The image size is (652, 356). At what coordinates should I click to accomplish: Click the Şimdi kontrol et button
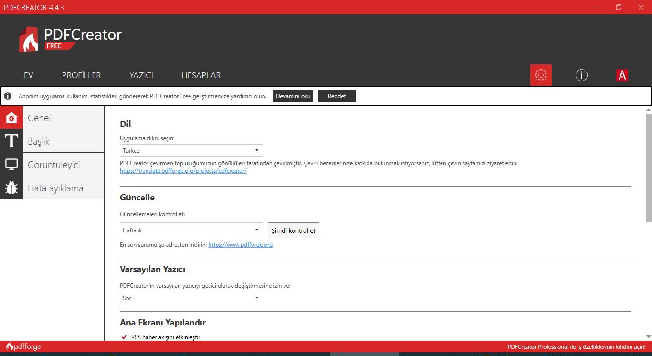coord(294,230)
